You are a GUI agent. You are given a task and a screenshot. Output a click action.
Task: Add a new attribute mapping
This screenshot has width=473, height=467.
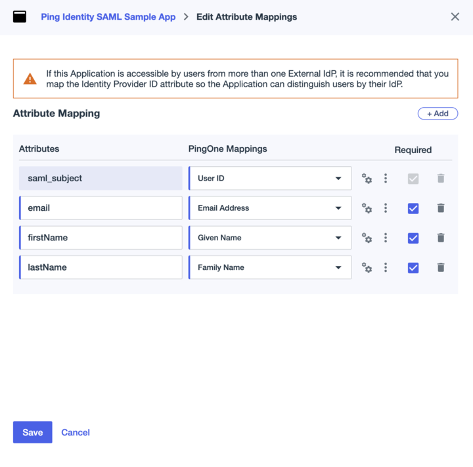tap(438, 114)
